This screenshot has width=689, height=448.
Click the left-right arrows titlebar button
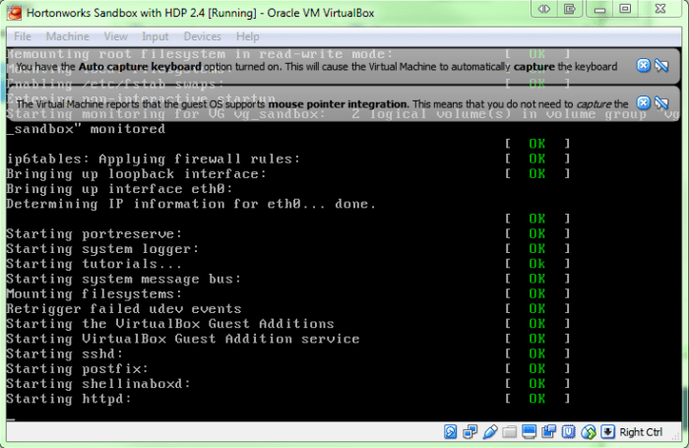pos(544,9)
